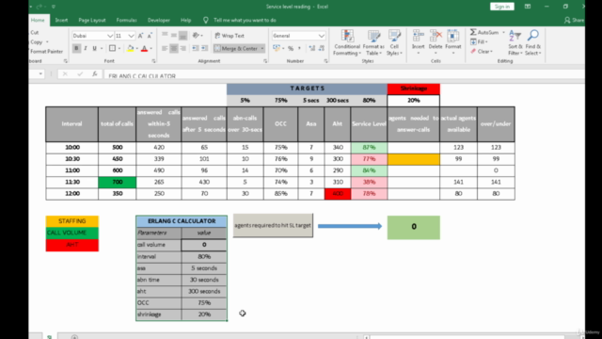This screenshot has width=602, height=339.
Task: Toggle Wrap Text
Action: click(230, 36)
